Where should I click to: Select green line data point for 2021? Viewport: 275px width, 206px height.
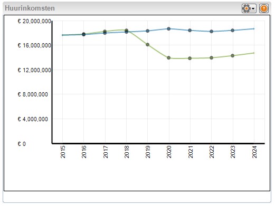(189, 58)
